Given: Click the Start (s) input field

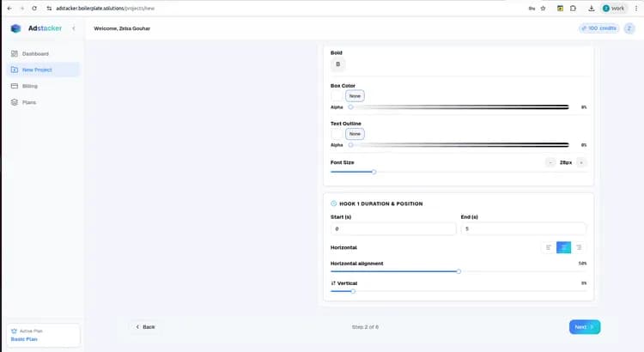Looking at the screenshot, I should click(393, 228).
